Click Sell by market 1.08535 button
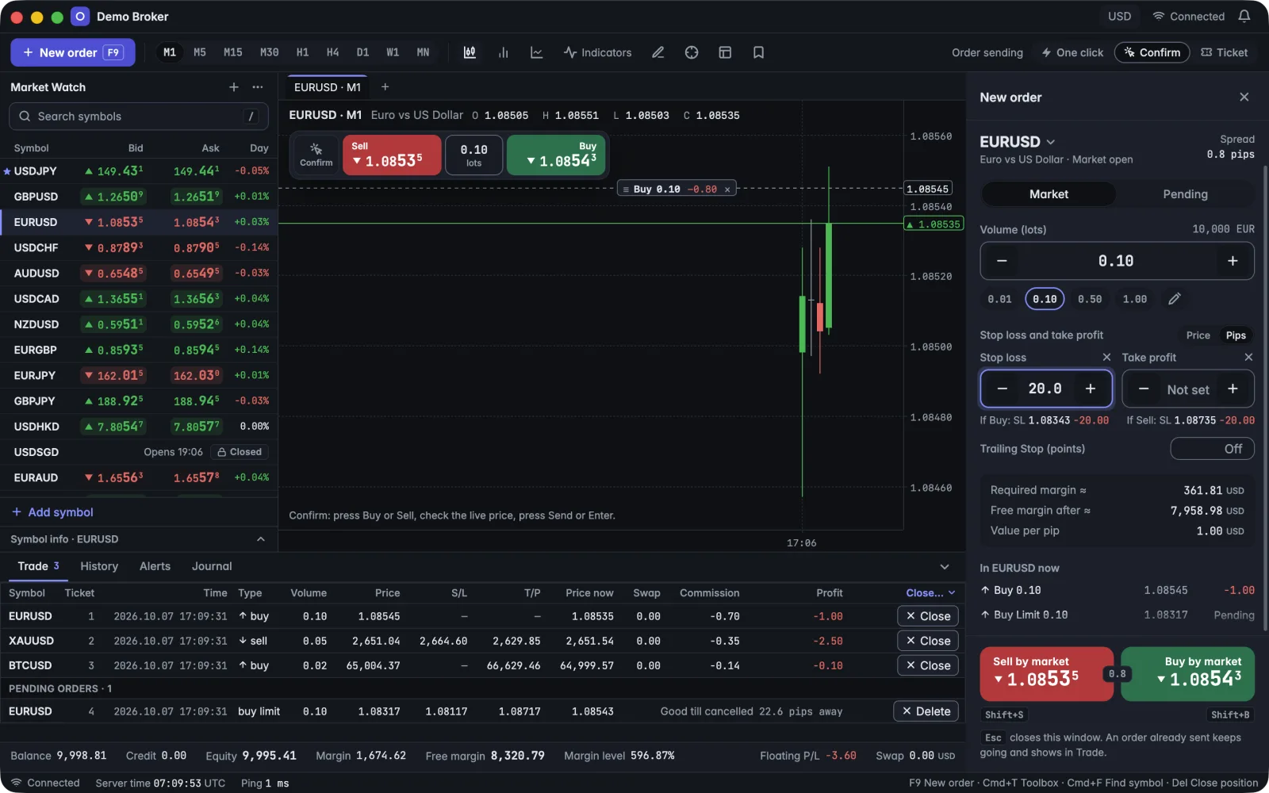 point(1047,674)
